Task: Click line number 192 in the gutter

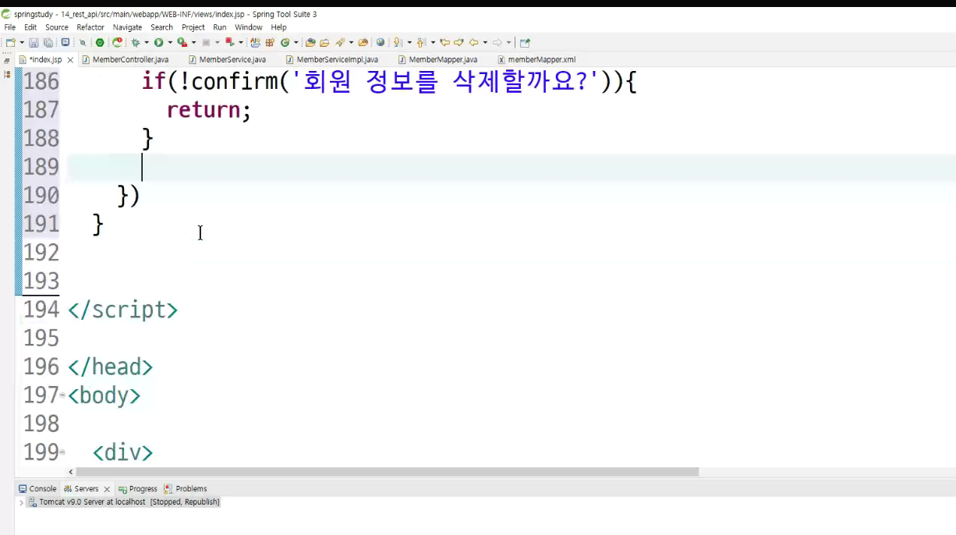Action: click(x=41, y=253)
